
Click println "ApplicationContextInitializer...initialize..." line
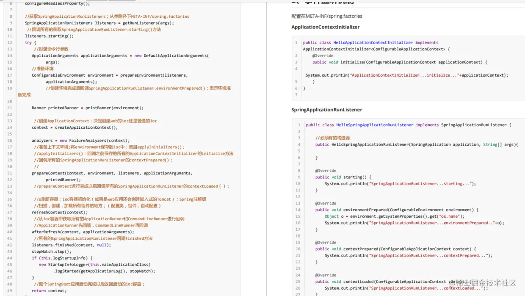(x=407, y=75)
